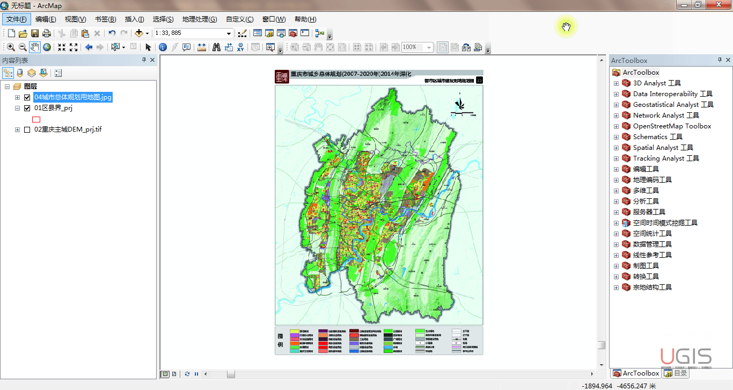The image size is (733, 390).
Task: Expand the 02重庆主城DEM_prj.tif layer node
Action: point(18,130)
